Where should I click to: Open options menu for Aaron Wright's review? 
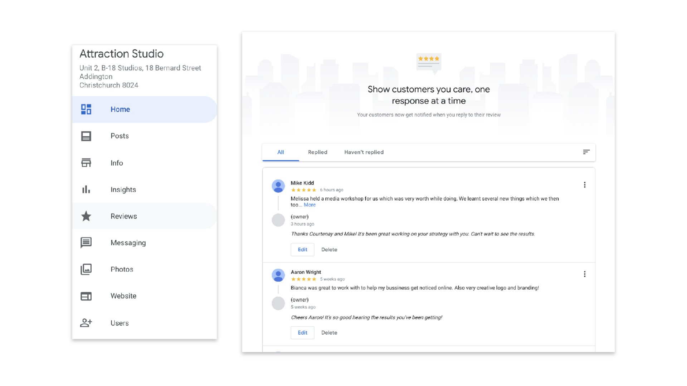pyautogui.click(x=585, y=274)
